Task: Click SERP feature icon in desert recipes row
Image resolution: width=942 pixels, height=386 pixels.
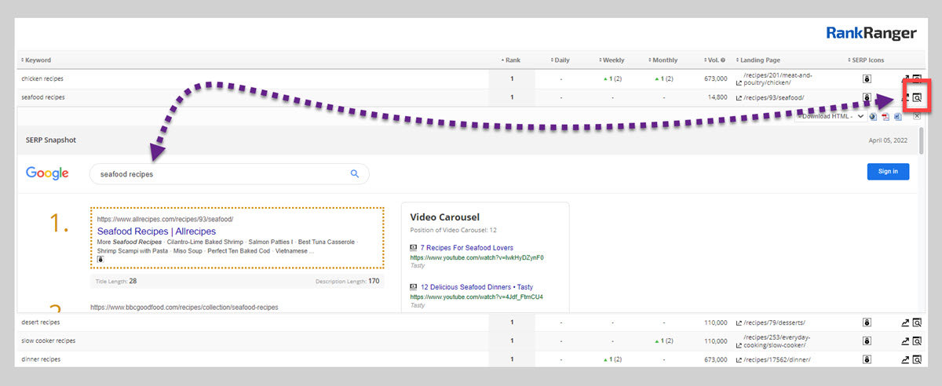Action: click(x=867, y=322)
